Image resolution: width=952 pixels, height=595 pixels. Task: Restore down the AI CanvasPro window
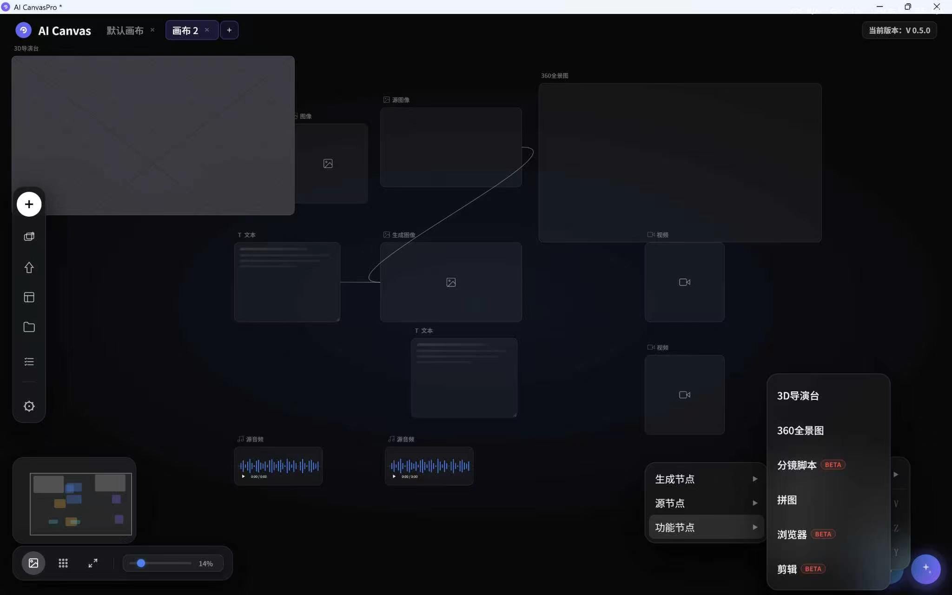[908, 7]
